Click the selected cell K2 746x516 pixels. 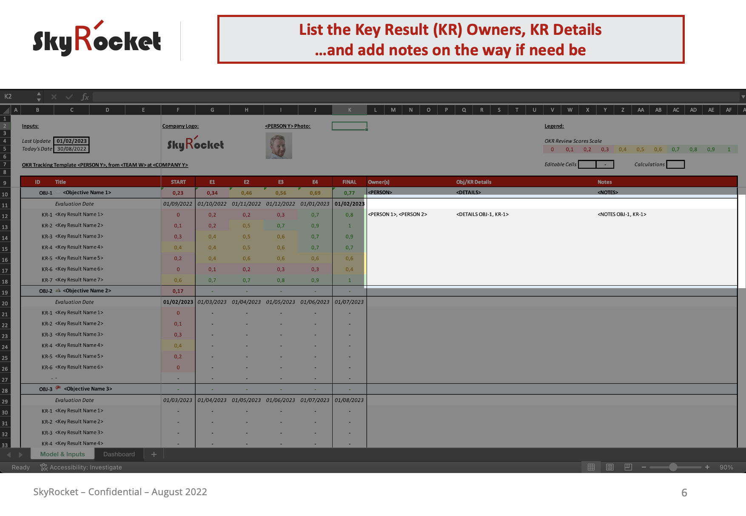point(350,126)
